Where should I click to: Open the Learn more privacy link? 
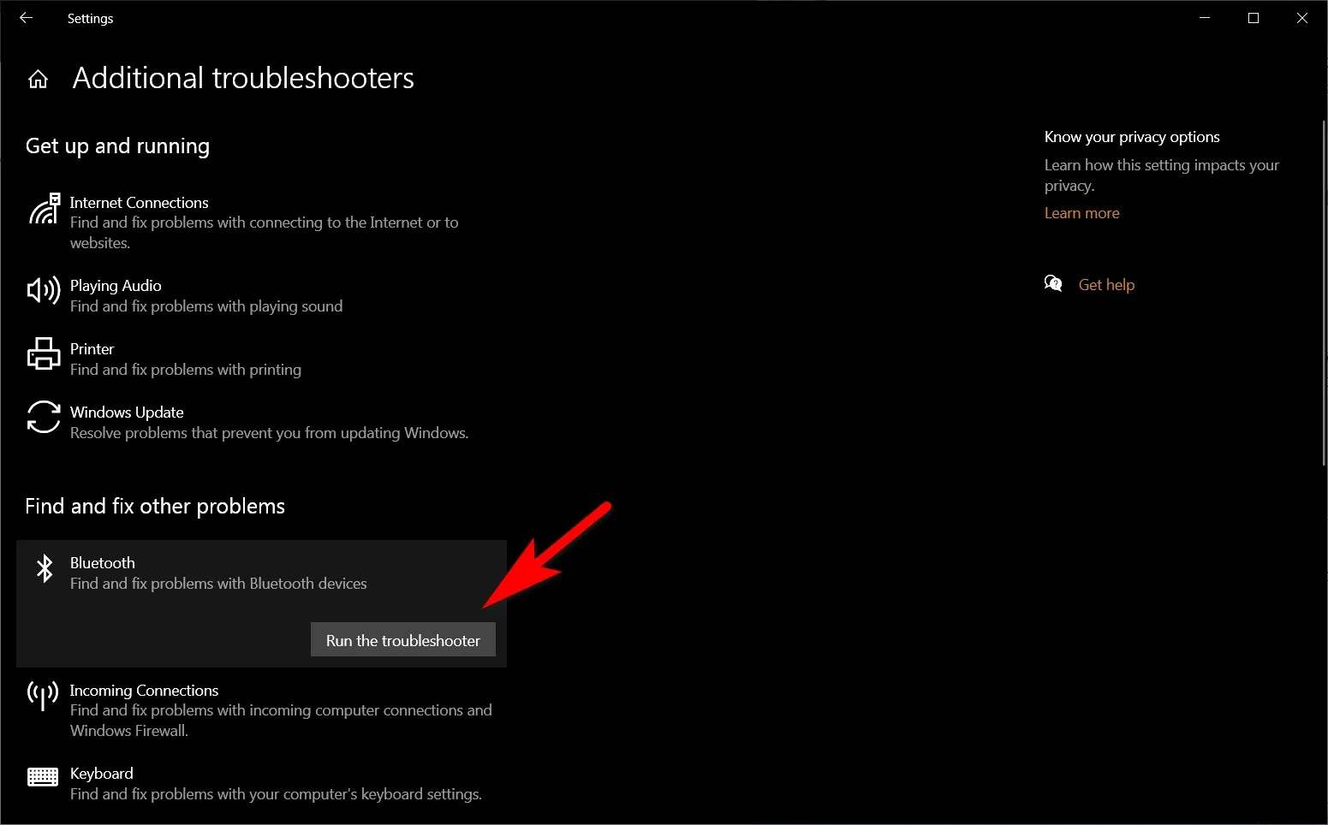click(x=1081, y=213)
